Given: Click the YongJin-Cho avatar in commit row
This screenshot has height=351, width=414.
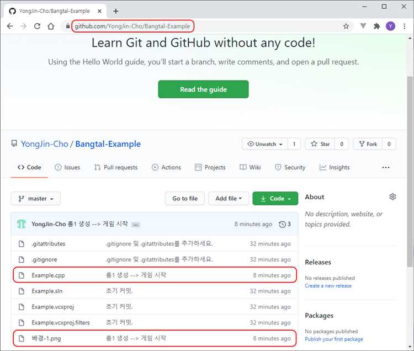Looking at the screenshot, I should 22,224.
